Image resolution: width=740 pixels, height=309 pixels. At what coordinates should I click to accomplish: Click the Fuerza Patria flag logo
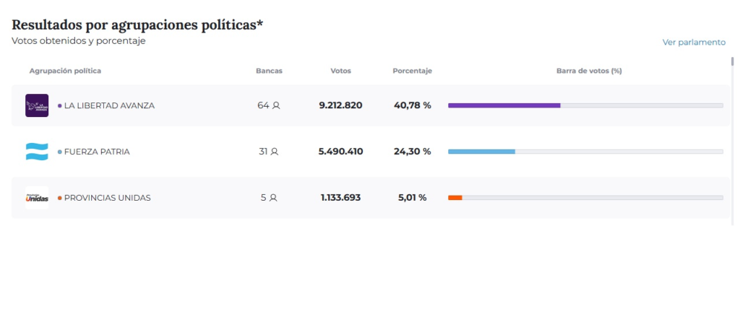point(37,152)
